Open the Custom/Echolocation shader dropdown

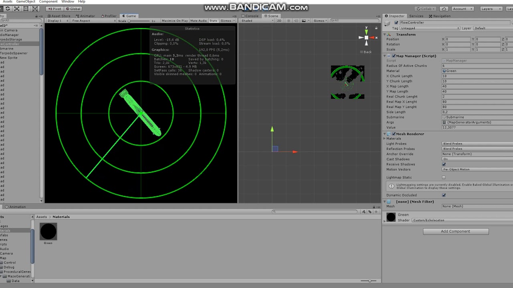463,220
